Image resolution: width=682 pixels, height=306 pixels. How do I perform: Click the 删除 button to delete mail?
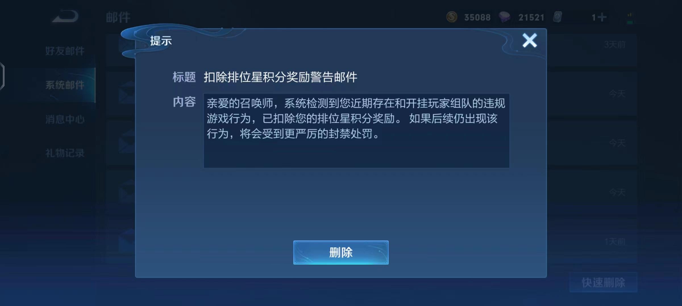click(341, 252)
